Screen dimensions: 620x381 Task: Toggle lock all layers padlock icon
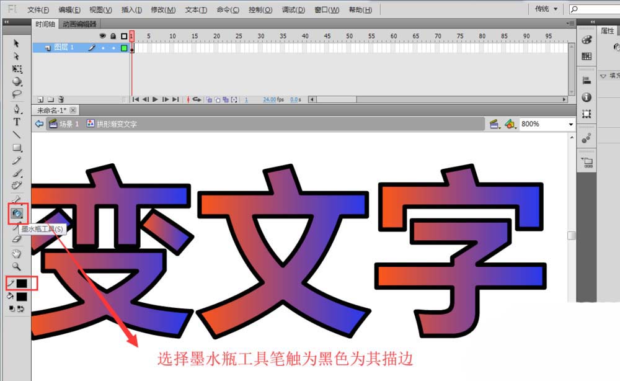[x=113, y=36]
